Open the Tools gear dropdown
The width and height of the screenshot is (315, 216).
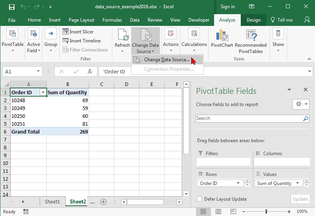[x=301, y=104]
